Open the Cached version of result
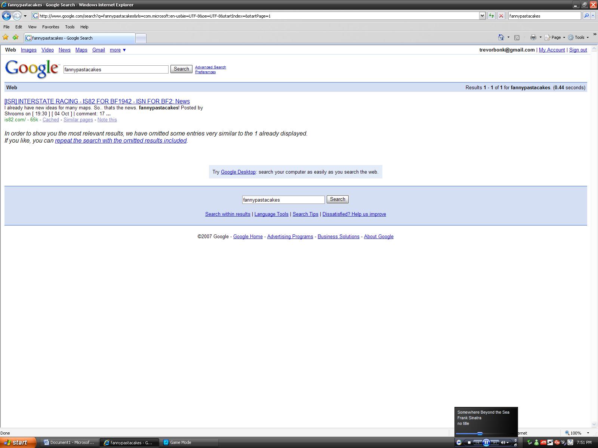This screenshot has width=598, height=448. click(x=51, y=119)
